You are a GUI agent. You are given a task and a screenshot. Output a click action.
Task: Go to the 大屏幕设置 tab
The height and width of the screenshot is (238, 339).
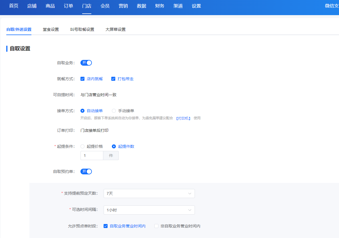point(116,29)
